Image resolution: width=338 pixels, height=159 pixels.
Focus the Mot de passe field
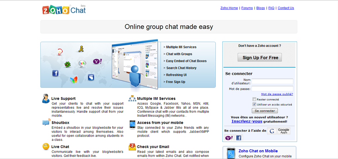coord(272,88)
